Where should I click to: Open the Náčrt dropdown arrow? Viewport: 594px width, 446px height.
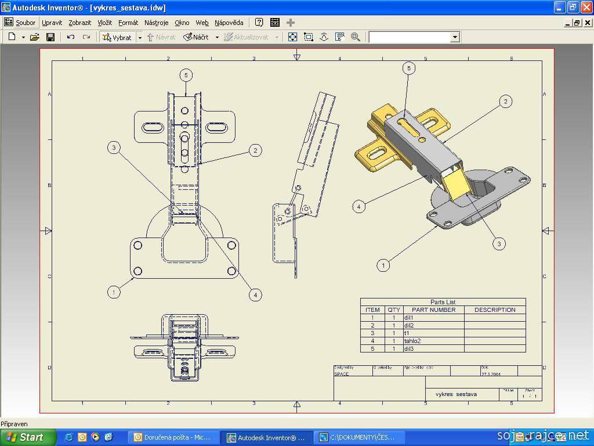click(217, 37)
